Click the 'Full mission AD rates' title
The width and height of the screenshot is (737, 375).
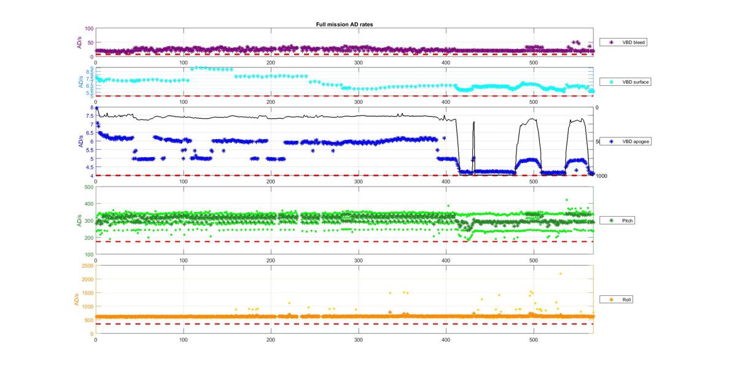click(x=345, y=25)
